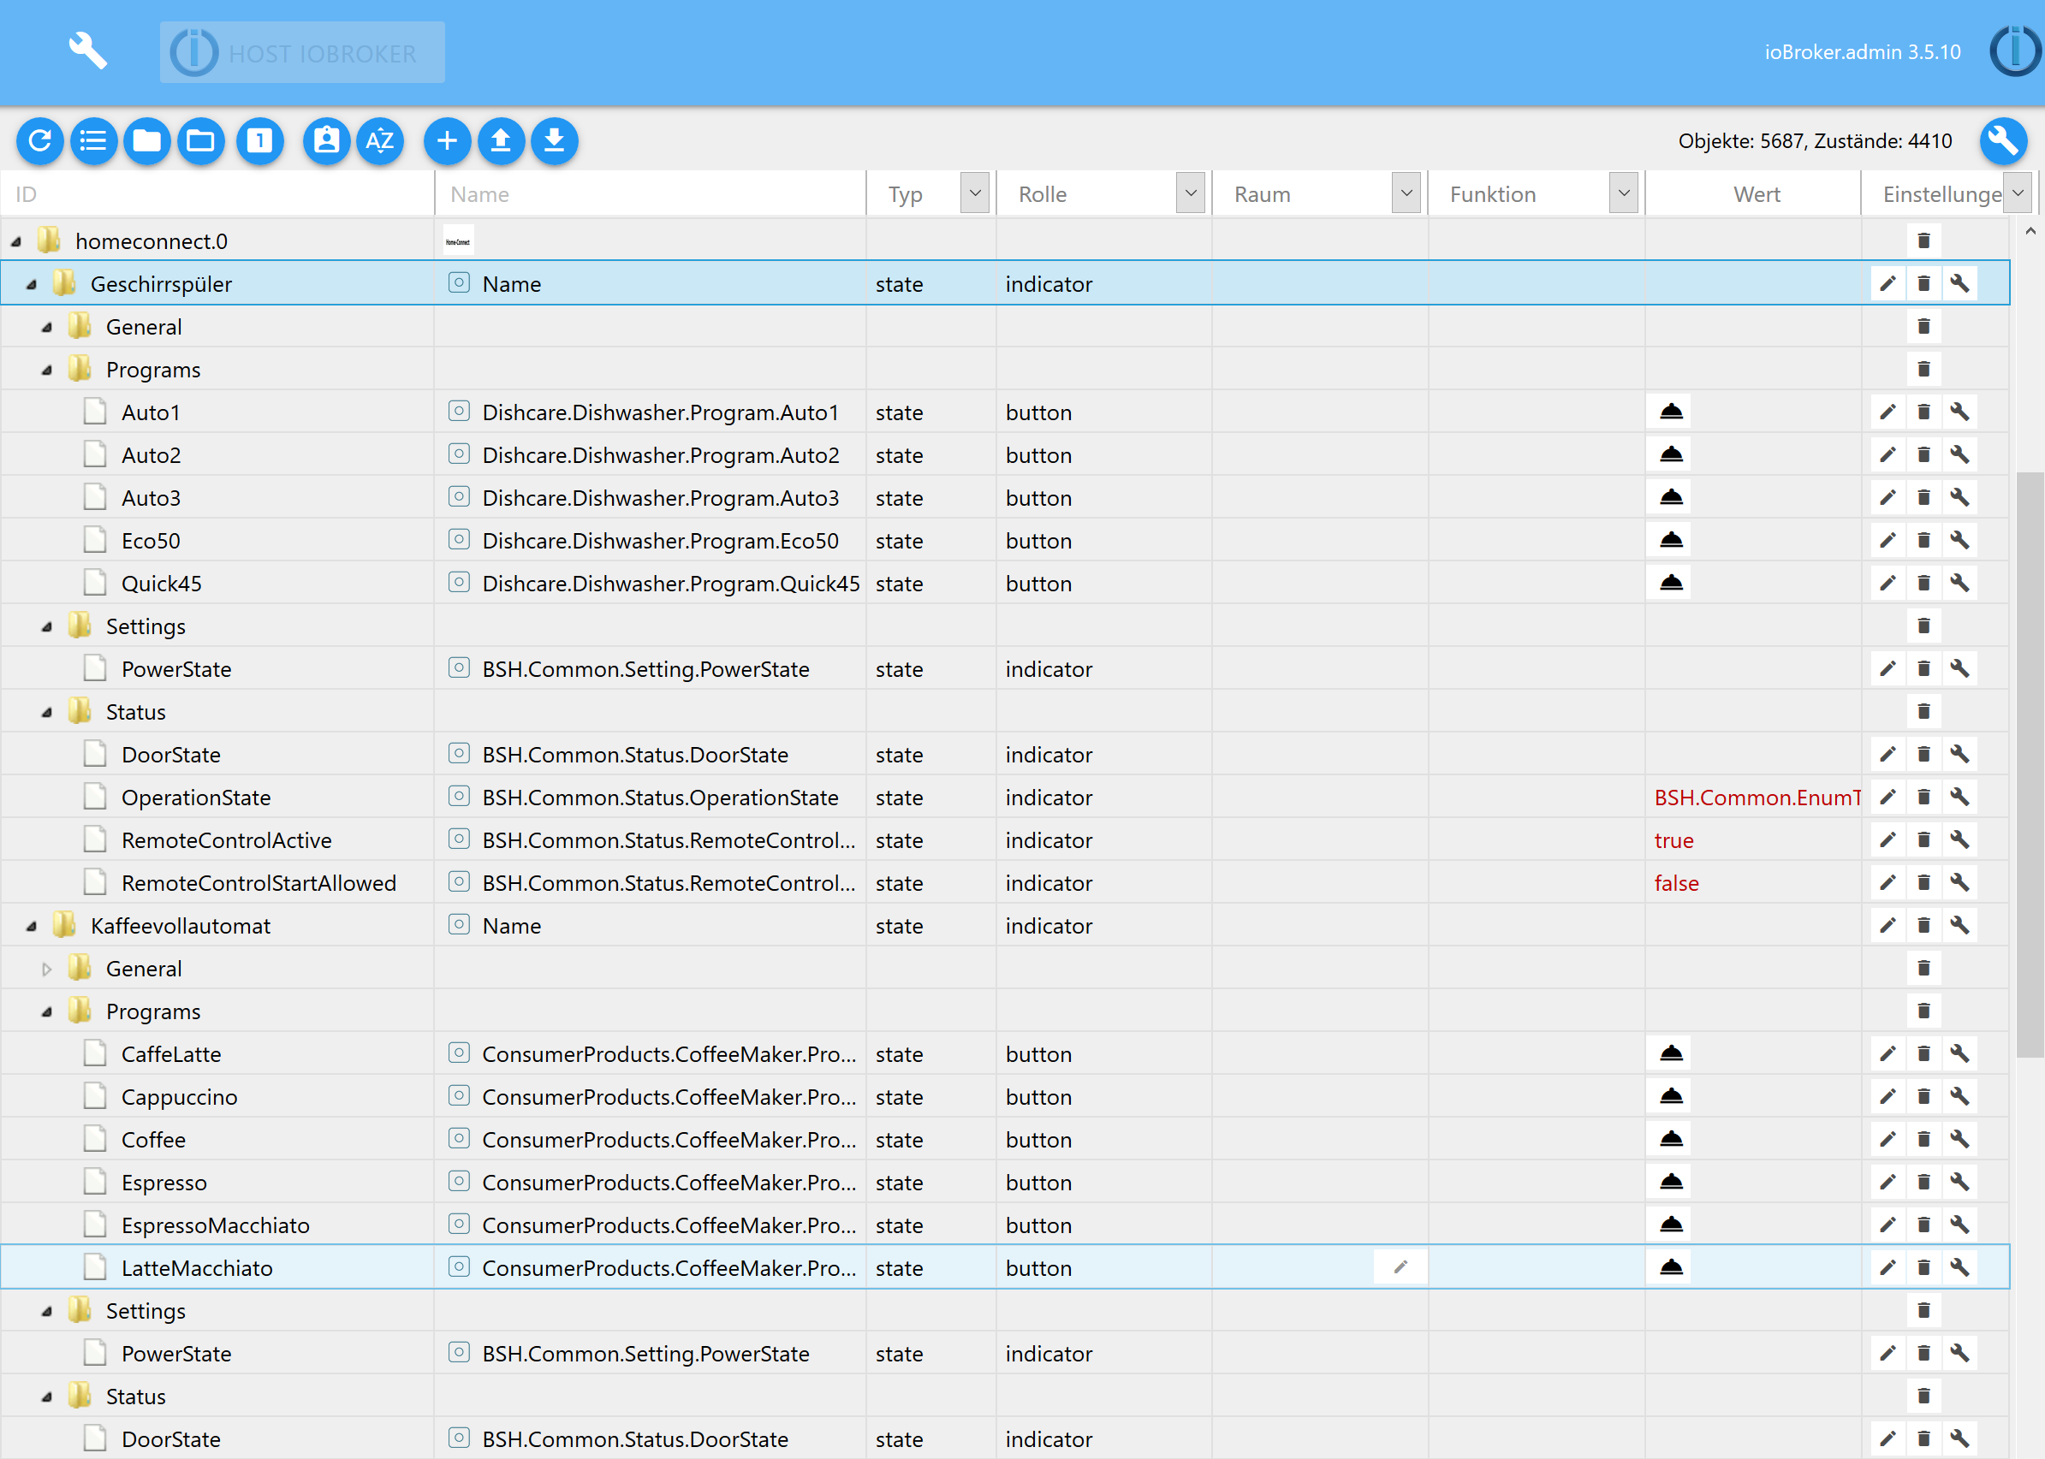Image resolution: width=2045 pixels, height=1459 pixels.
Task: Delete the Coffee state with trash icon
Action: (1923, 1139)
